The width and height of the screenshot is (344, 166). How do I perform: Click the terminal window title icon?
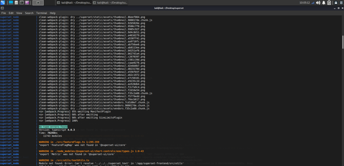(x=2, y=8)
